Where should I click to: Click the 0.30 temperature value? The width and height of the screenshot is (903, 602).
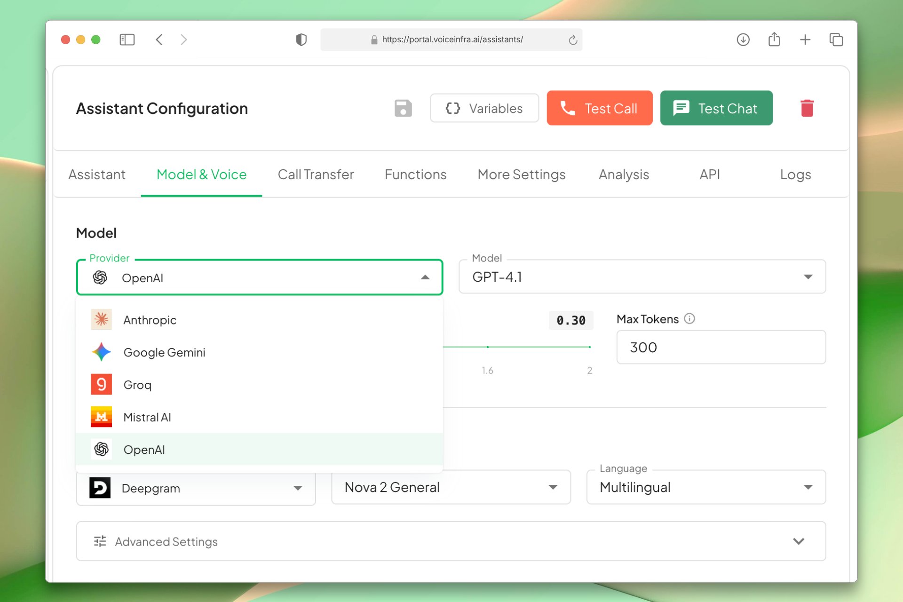tap(571, 320)
